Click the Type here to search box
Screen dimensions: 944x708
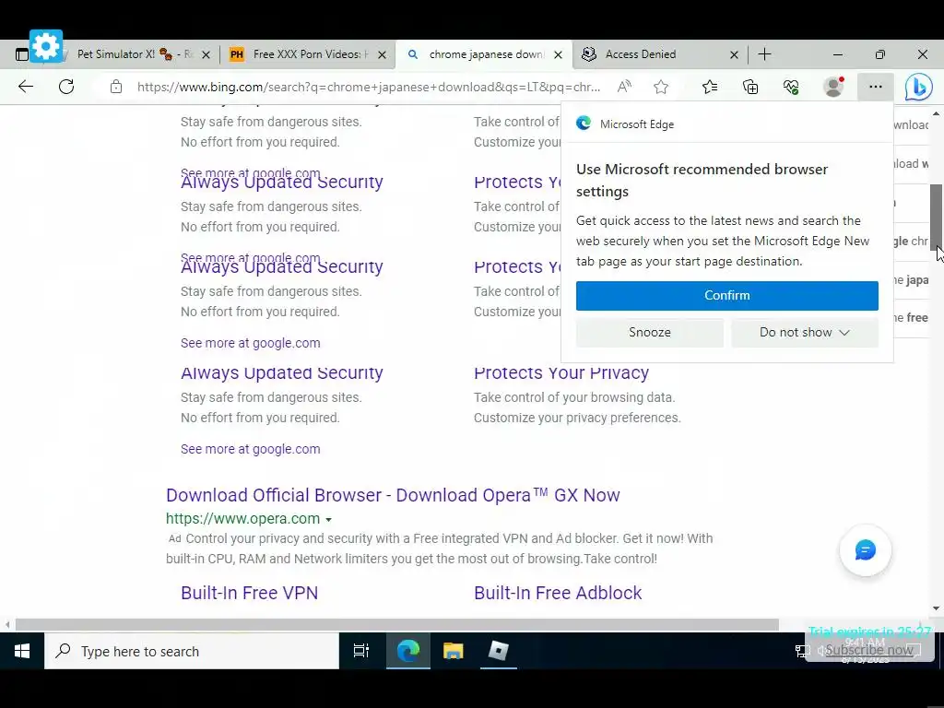pyautogui.click(x=192, y=651)
